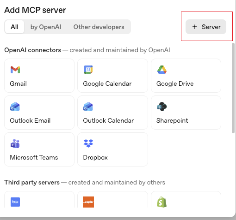Click the Add MCP server heading
The width and height of the screenshot is (236, 220).
click(35, 10)
